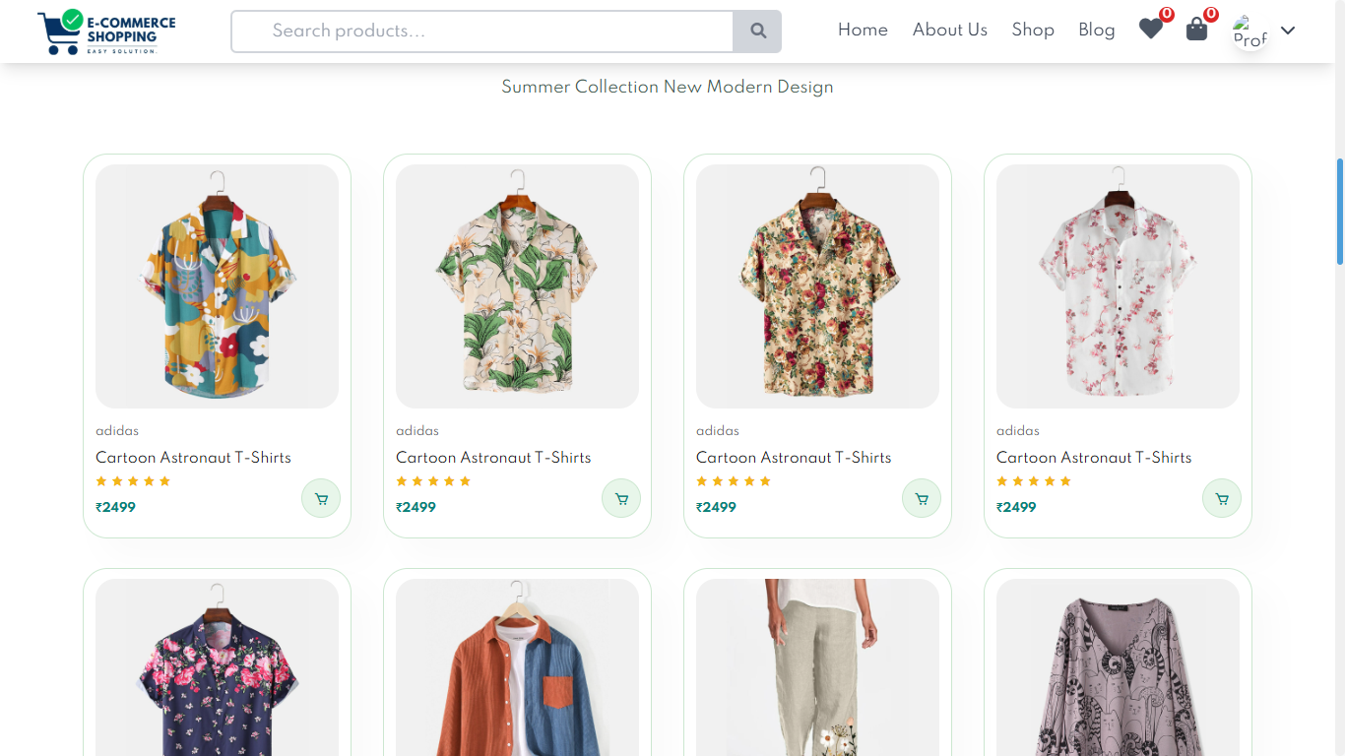Click the E-Commerce Shopping logo
Viewport: 1345px width, 756px height.
[x=106, y=31]
